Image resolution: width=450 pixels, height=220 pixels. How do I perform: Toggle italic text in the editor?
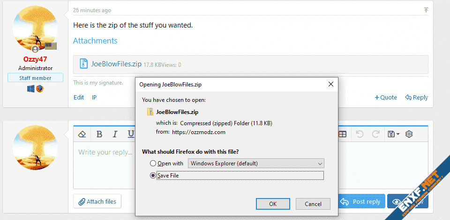pyautogui.click(x=115, y=135)
